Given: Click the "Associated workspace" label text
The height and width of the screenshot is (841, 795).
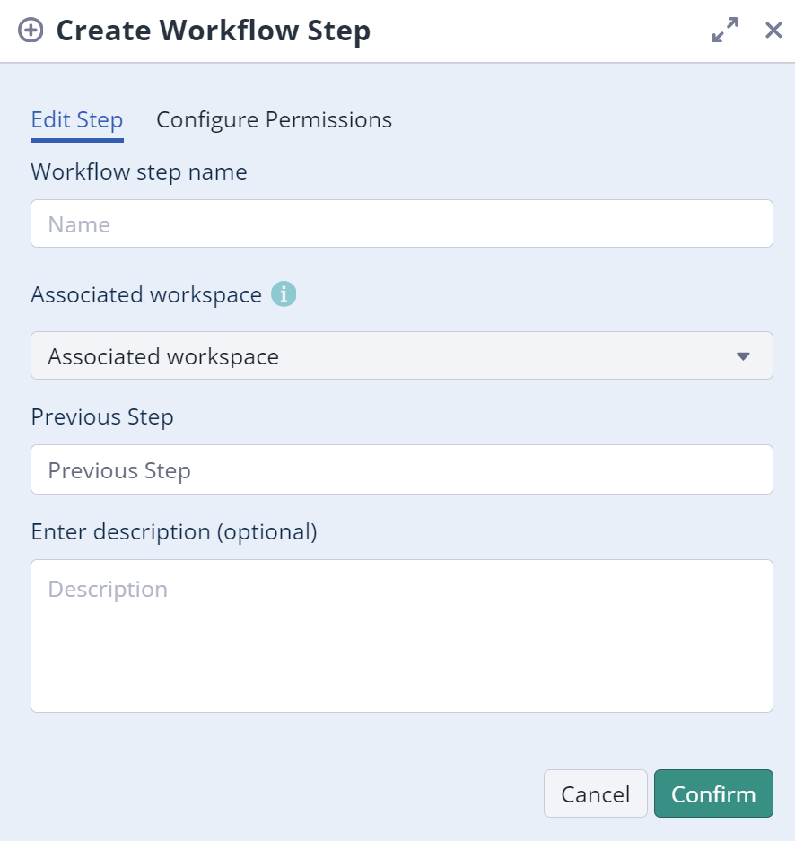Looking at the screenshot, I should tap(146, 294).
